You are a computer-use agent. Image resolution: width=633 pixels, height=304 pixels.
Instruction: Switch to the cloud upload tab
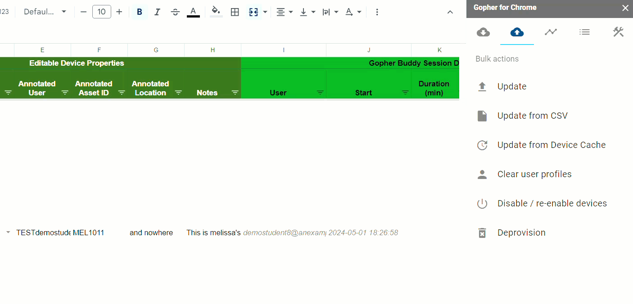[x=517, y=32]
